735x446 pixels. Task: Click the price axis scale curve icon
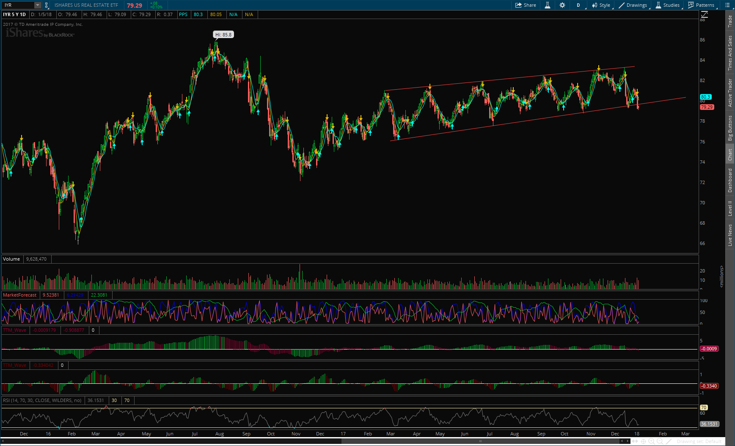click(x=705, y=15)
